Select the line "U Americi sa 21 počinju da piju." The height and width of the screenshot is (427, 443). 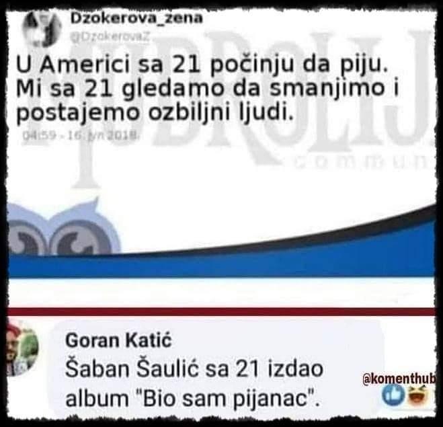point(201,65)
